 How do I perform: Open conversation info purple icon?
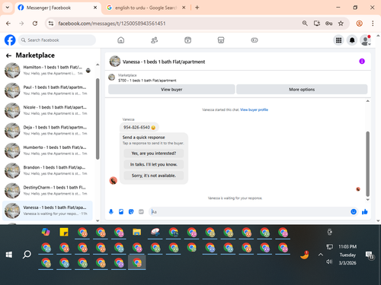(362, 62)
